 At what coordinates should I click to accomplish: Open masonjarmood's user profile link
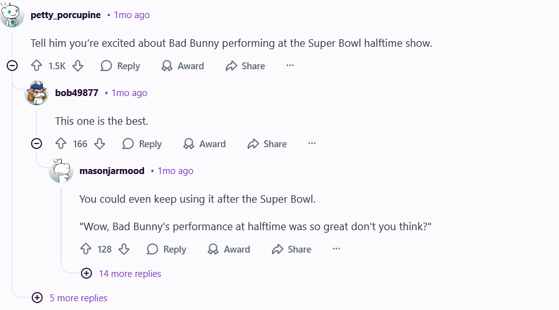click(x=112, y=170)
